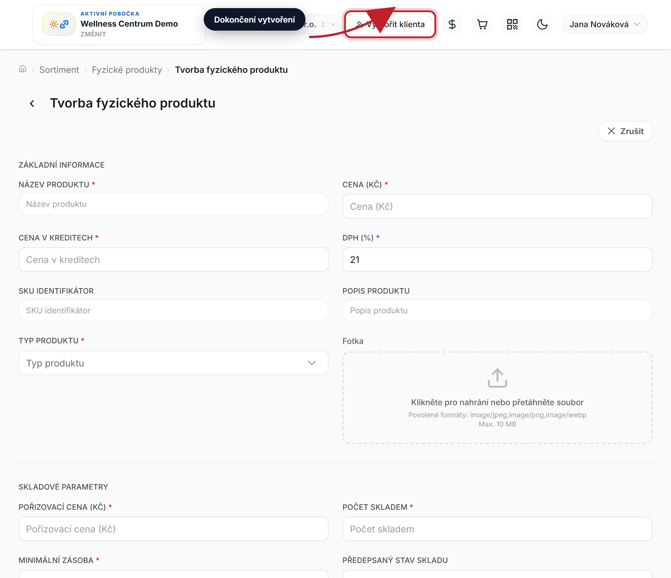The width and height of the screenshot is (671, 578).
Task: Go to home via breadcrumb house icon
Action: tap(22, 69)
